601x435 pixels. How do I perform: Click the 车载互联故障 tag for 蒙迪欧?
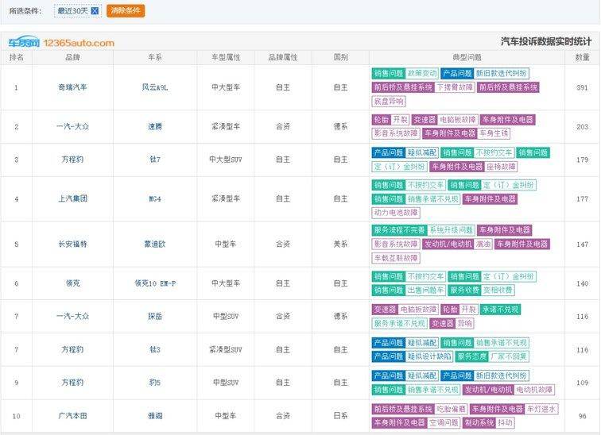tap(395, 258)
